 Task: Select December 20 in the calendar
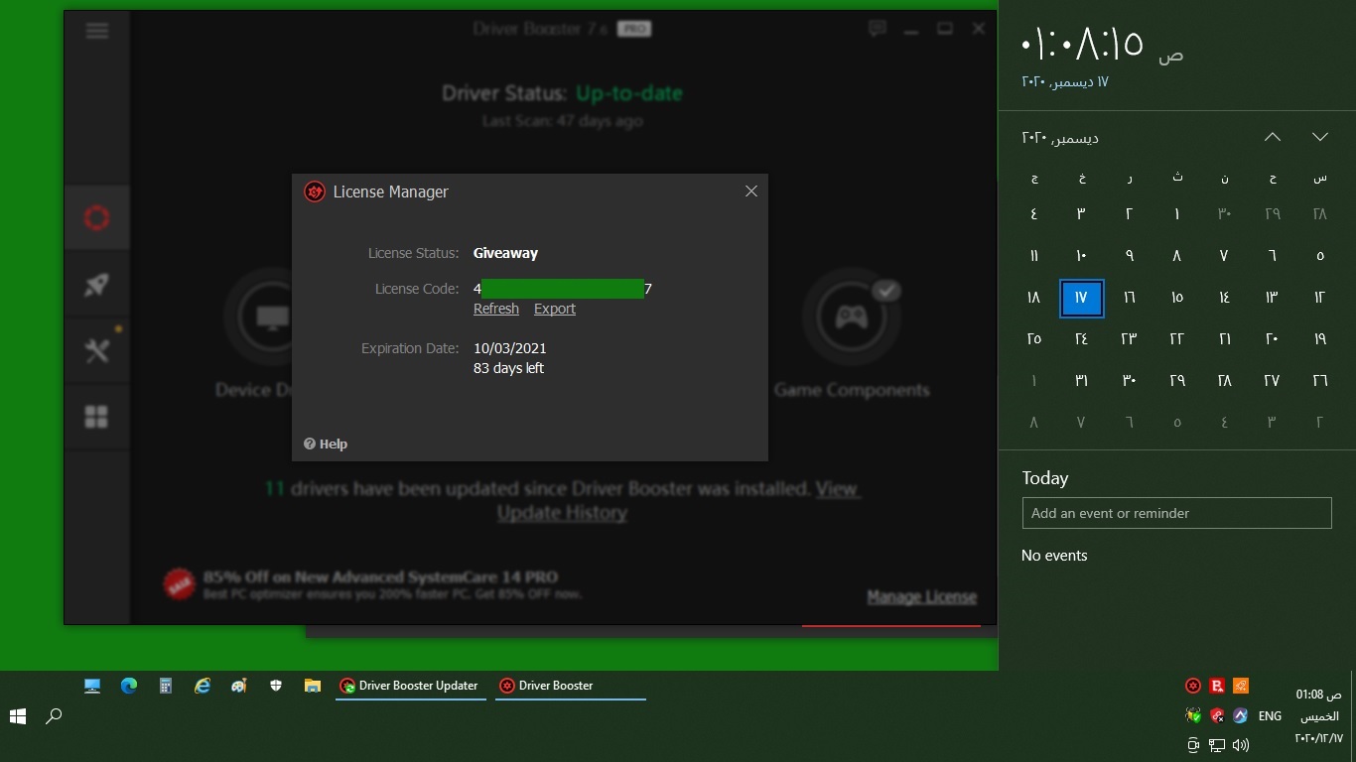coord(1272,339)
